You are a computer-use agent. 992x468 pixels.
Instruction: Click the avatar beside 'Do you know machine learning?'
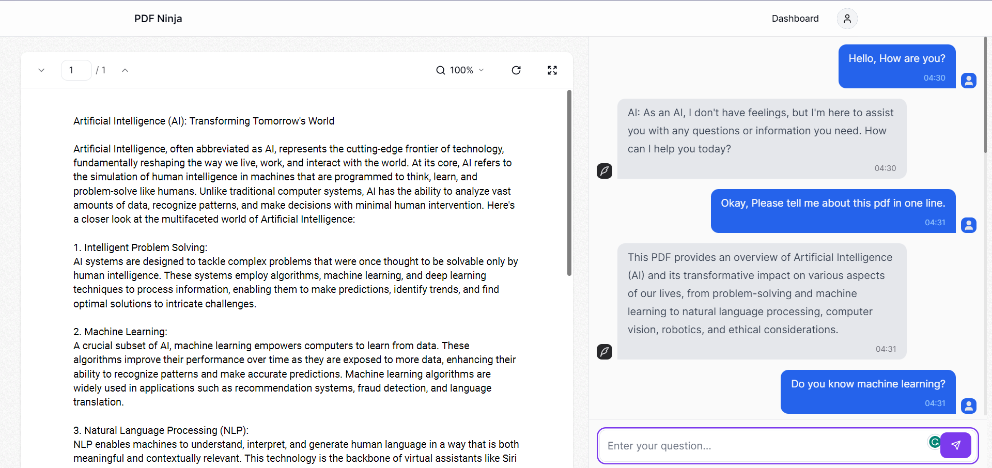coord(969,406)
